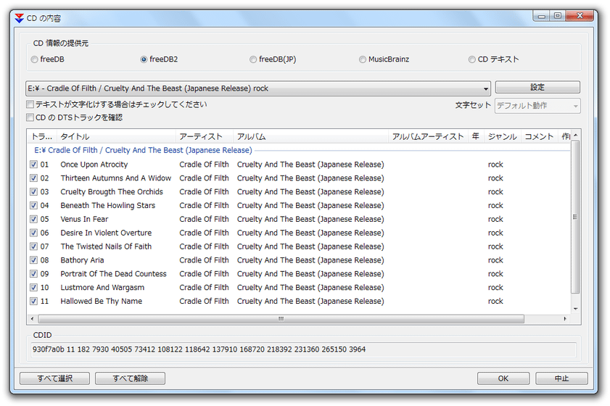Viewport: 610px width, 406px height.
Task: Uncheck track 07 The Twisted Nails Of Faith
Action: coord(34,246)
